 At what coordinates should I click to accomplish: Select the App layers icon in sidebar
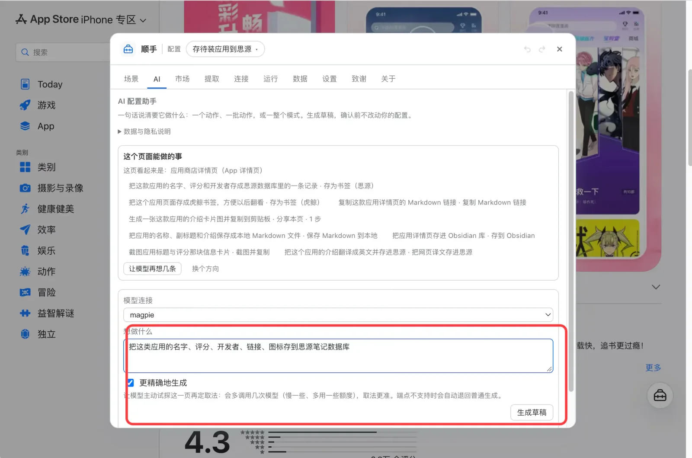(25, 126)
